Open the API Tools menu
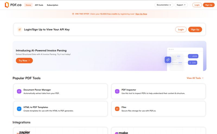The image size is (217, 134). click(x=39, y=5)
